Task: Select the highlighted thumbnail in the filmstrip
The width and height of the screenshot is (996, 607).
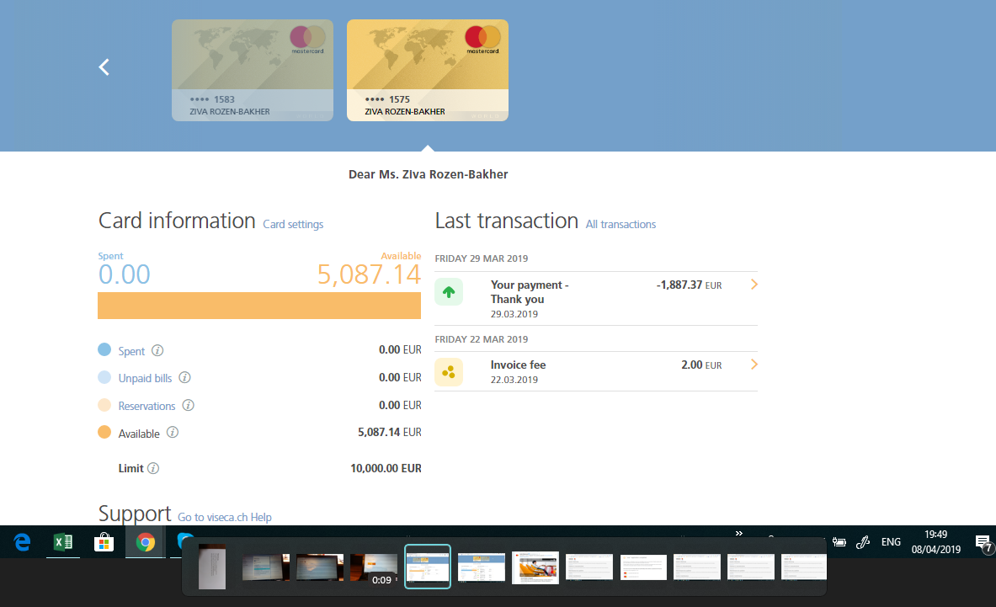Action: 428,567
